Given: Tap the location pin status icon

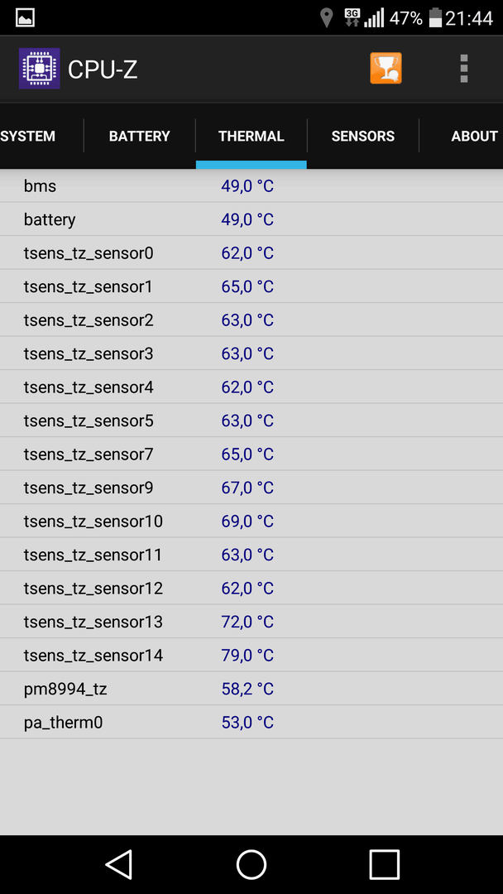Looking at the screenshot, I should 327,17.
